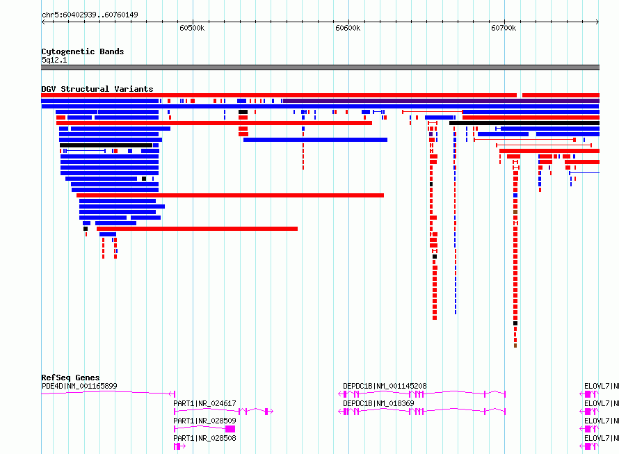Click the bottommost brown variant square

click(x=515, y=346)
